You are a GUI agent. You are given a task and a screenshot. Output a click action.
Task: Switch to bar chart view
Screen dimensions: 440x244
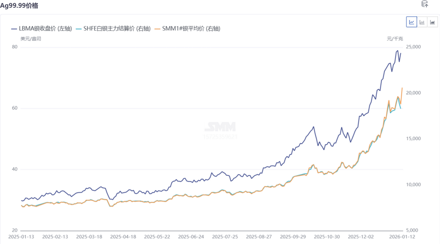click(422, 22)
